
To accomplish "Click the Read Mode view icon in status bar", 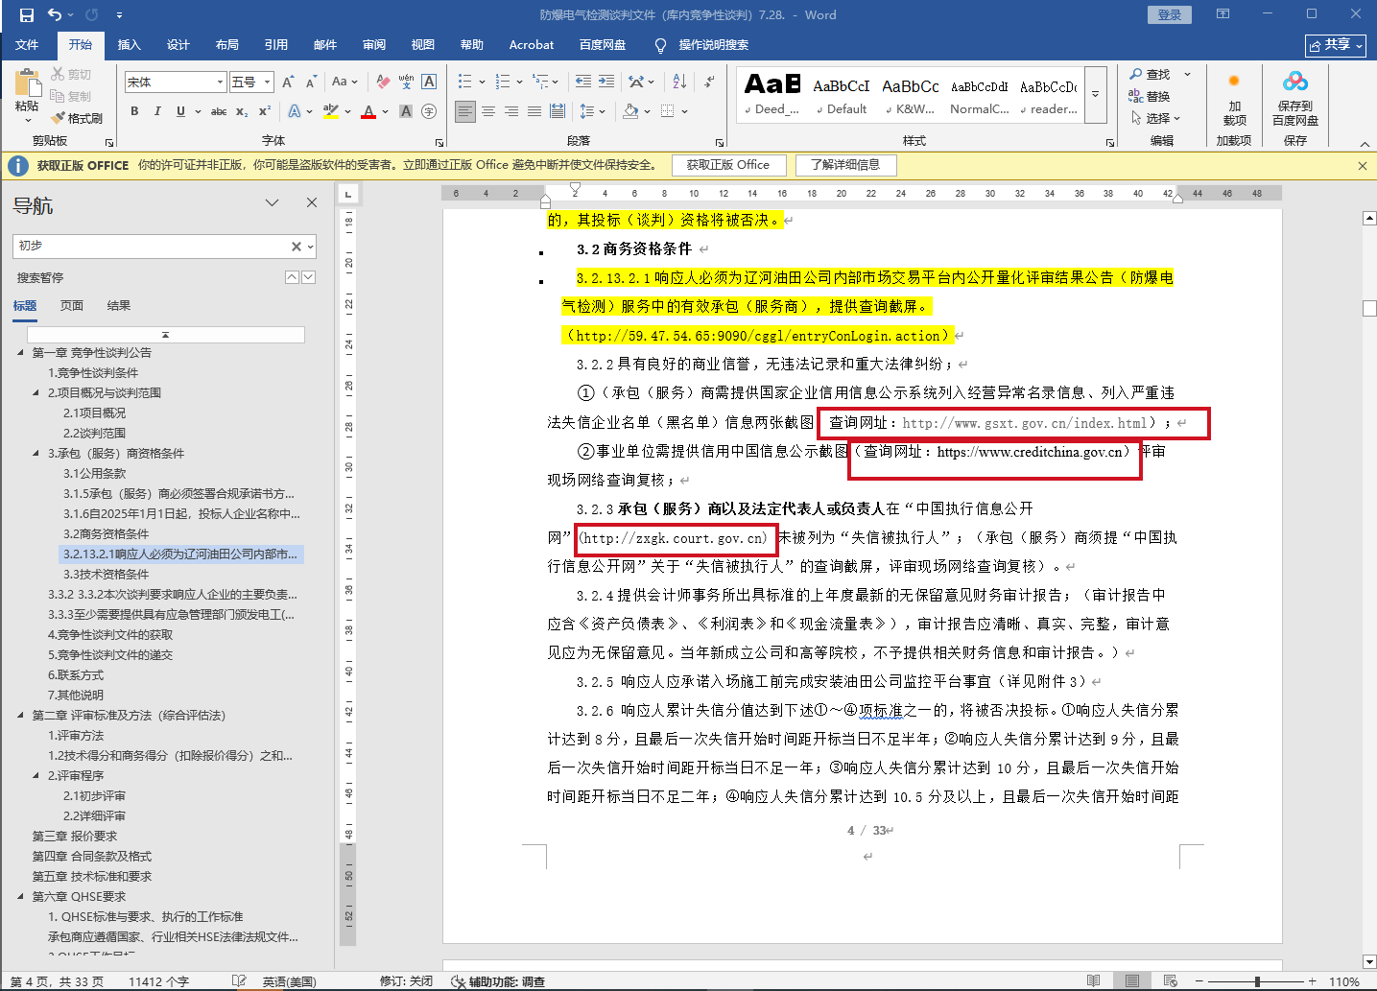I will point(1094,981).
